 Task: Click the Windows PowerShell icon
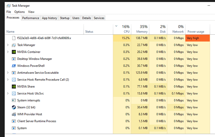[14, 66]
